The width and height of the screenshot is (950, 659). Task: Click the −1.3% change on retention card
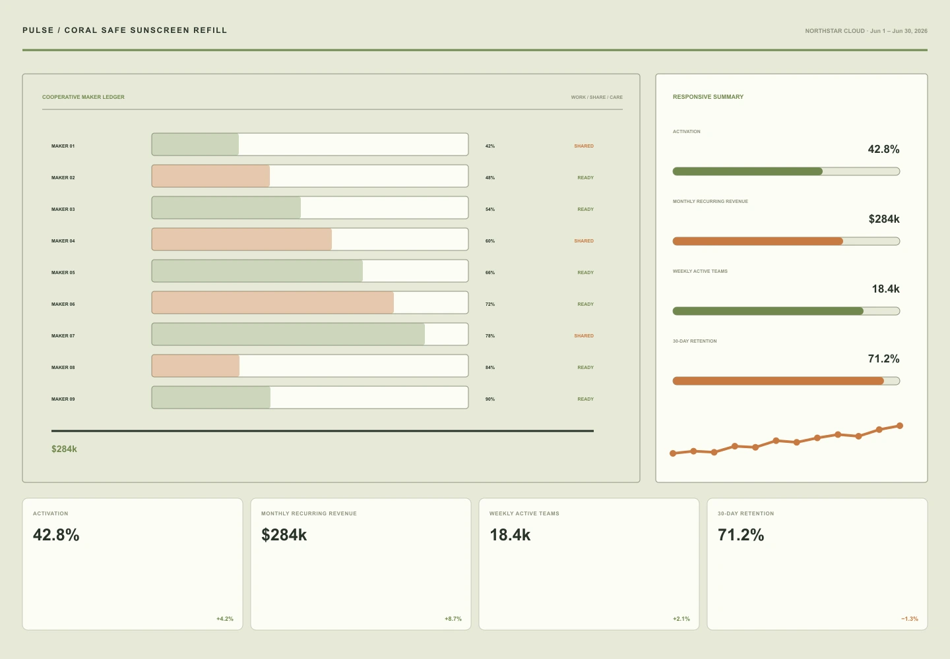(910, 619)
